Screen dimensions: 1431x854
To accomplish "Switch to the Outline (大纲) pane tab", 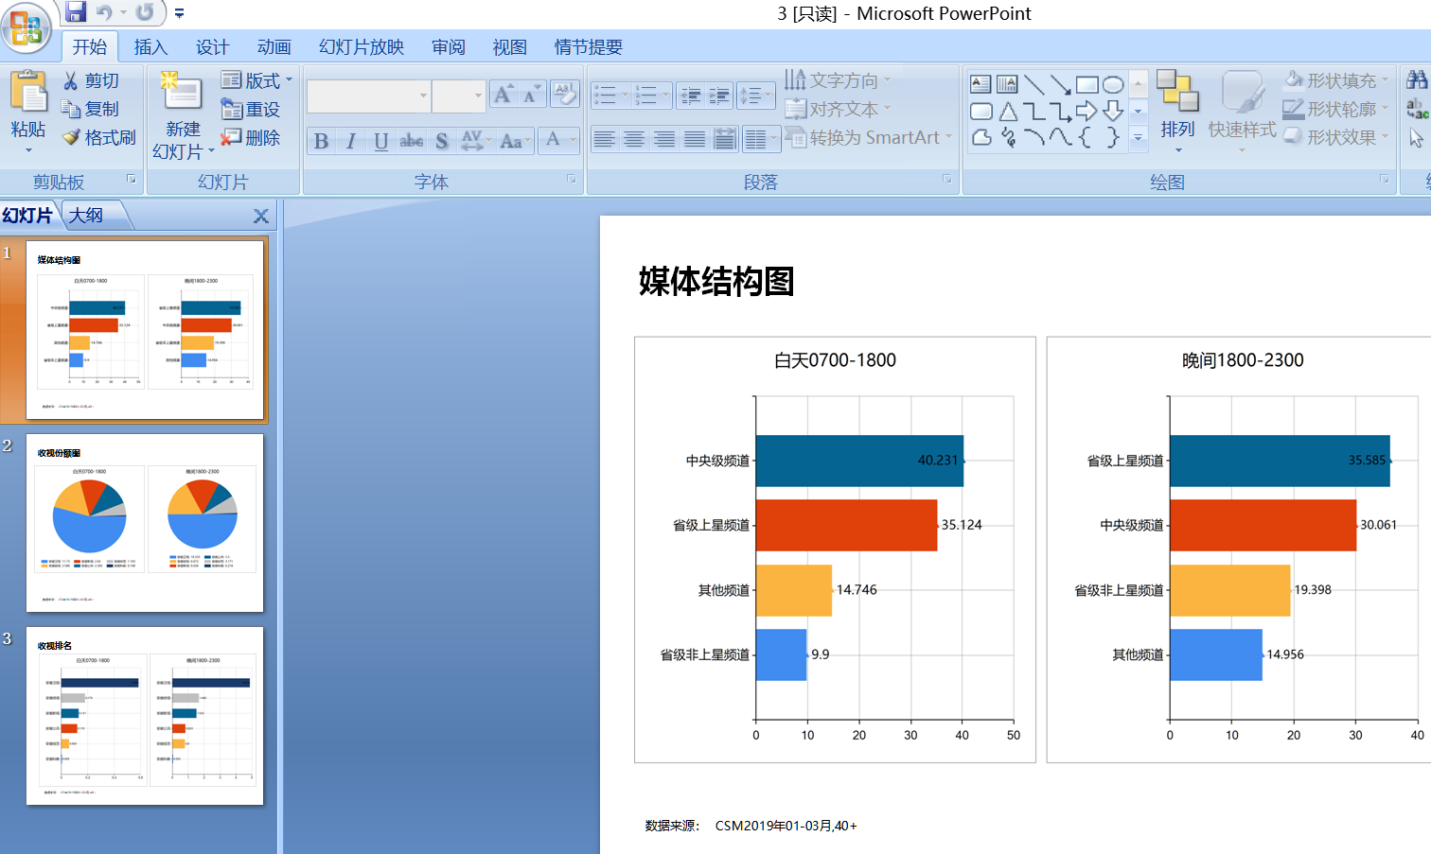I will point(86,216).
